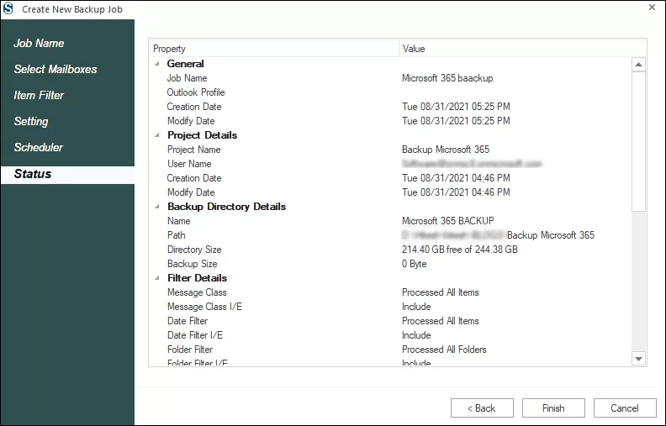
Task: Go to the Scheduler step
Action: click(x=38, y=147)
